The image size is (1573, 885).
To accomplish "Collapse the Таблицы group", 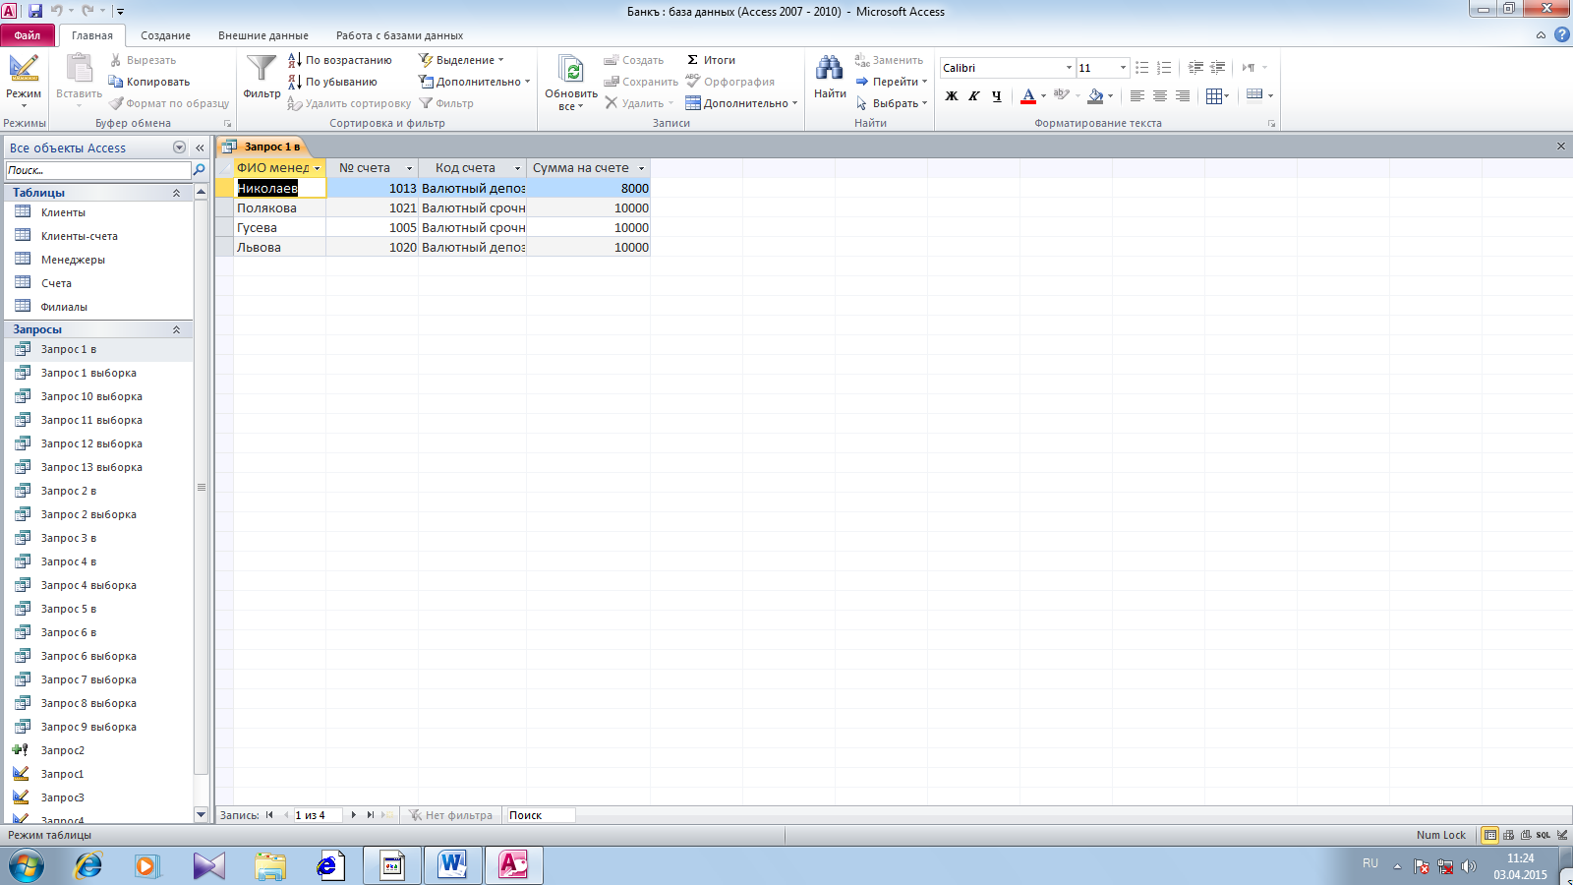I will 177,193.
